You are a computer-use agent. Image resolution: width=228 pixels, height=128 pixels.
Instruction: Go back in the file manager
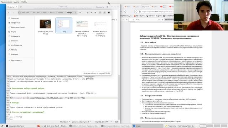(9, 13)
